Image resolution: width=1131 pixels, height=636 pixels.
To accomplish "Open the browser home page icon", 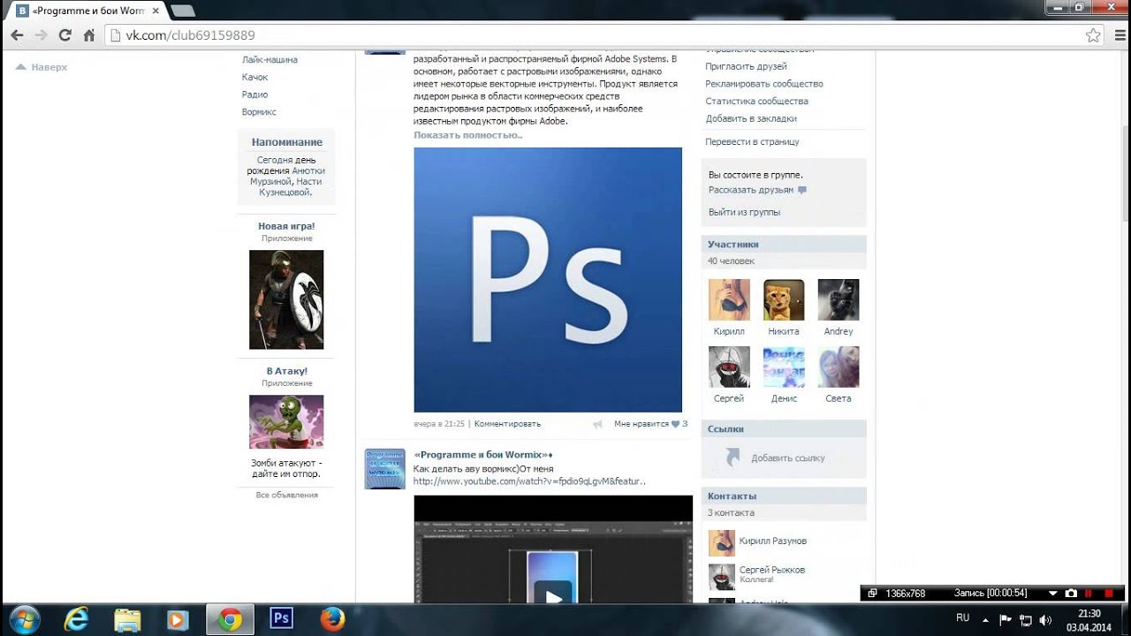I will click(88, 35).
